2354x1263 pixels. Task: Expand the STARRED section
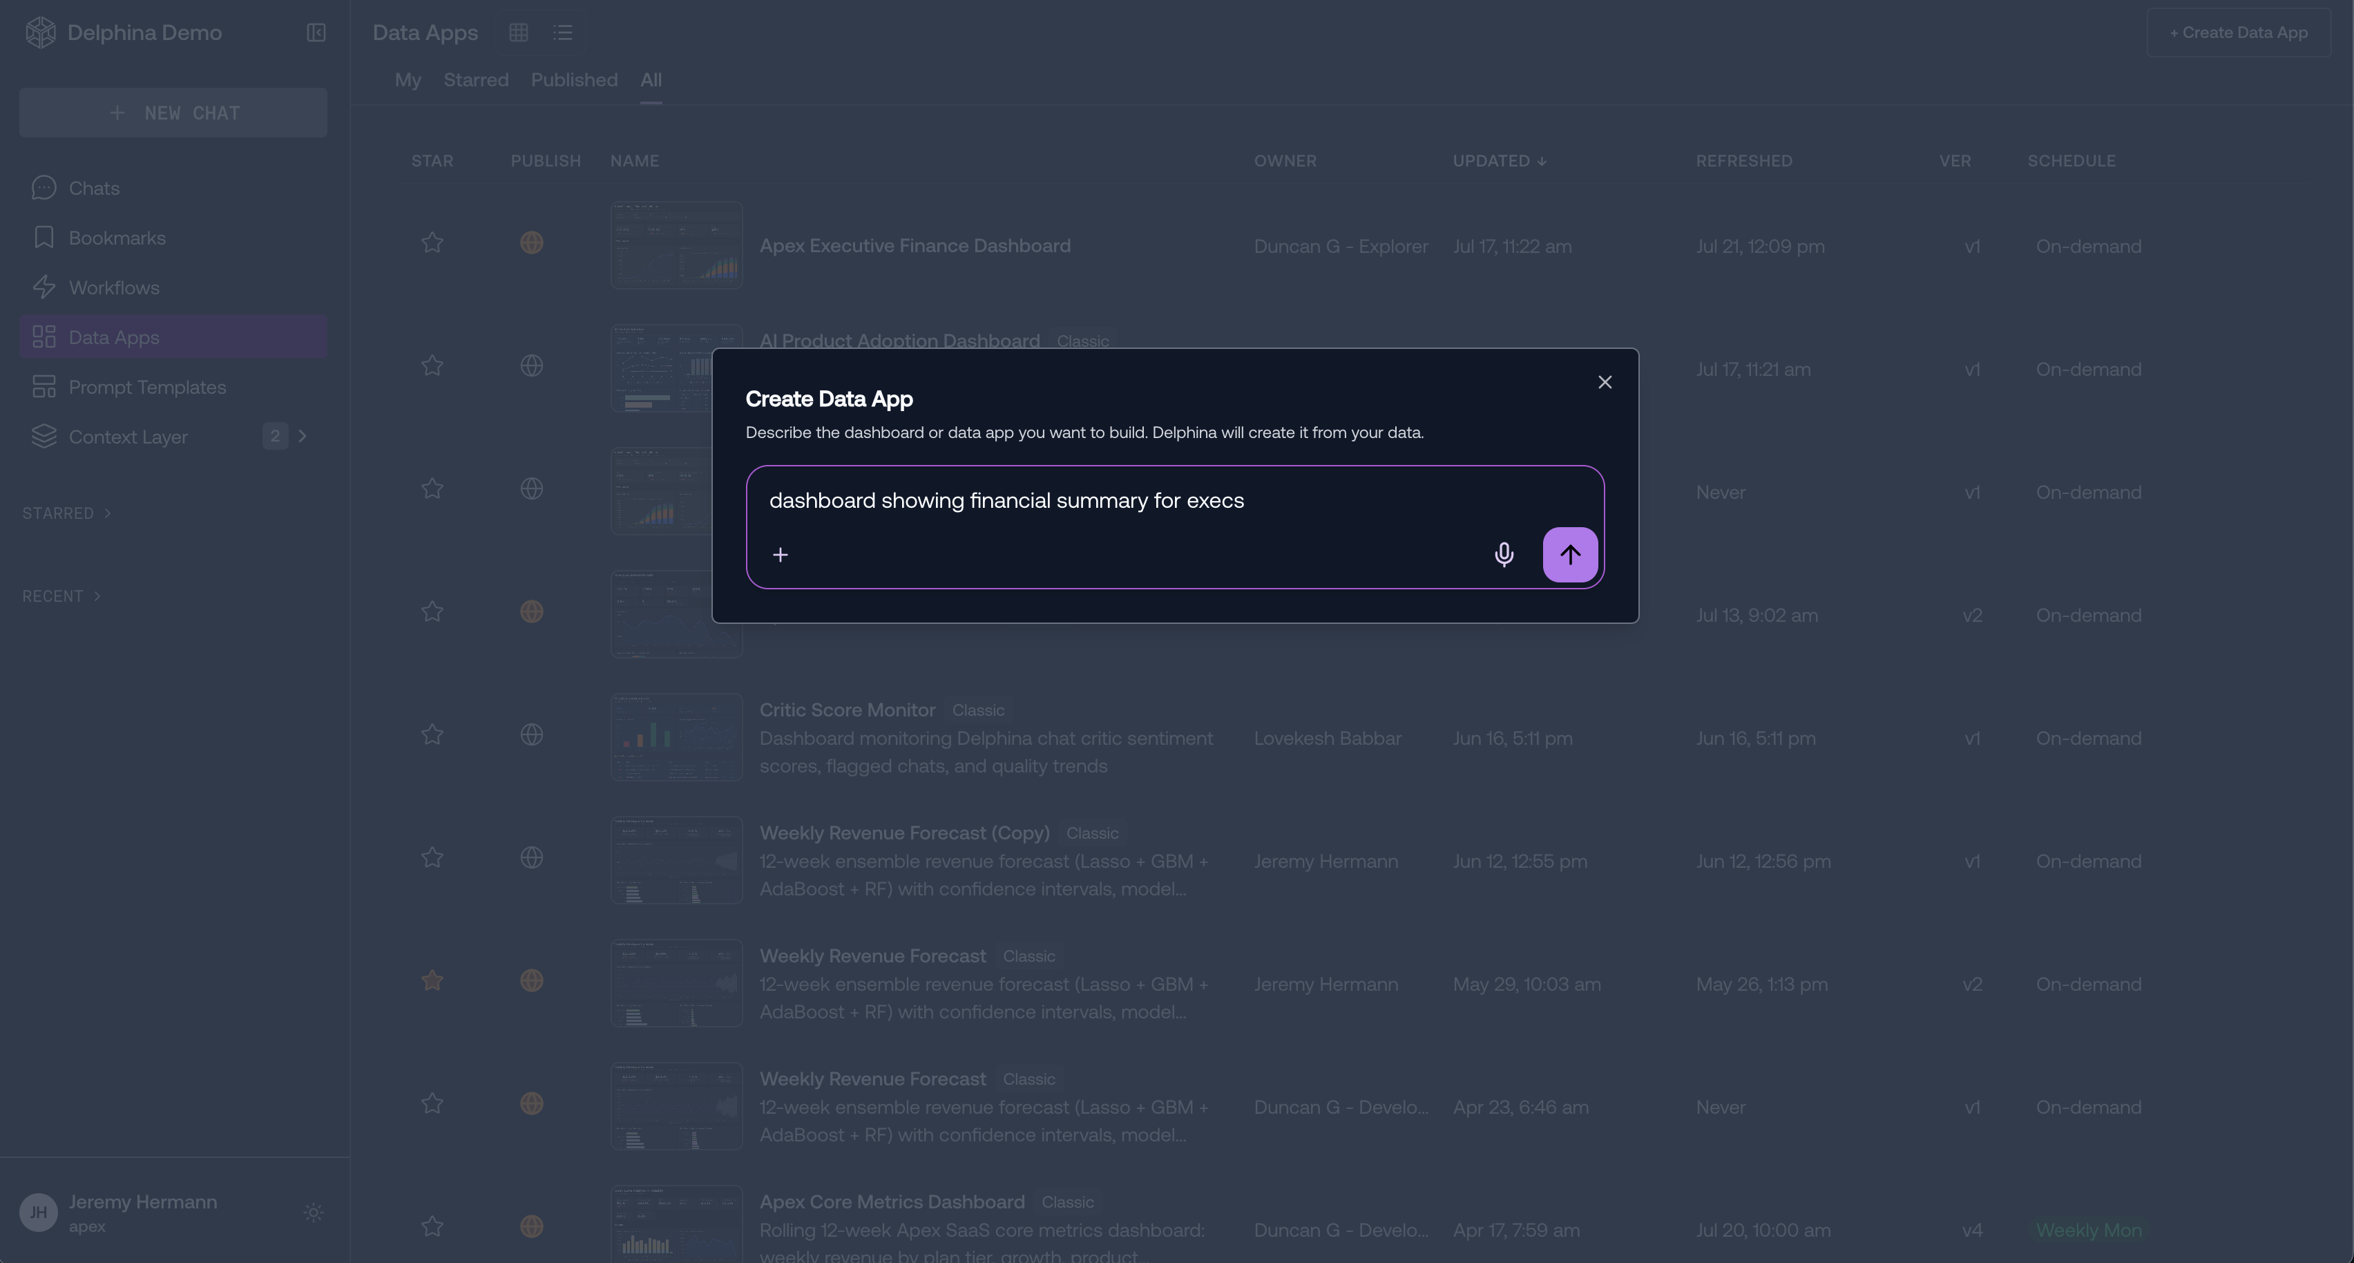(67, 513)
